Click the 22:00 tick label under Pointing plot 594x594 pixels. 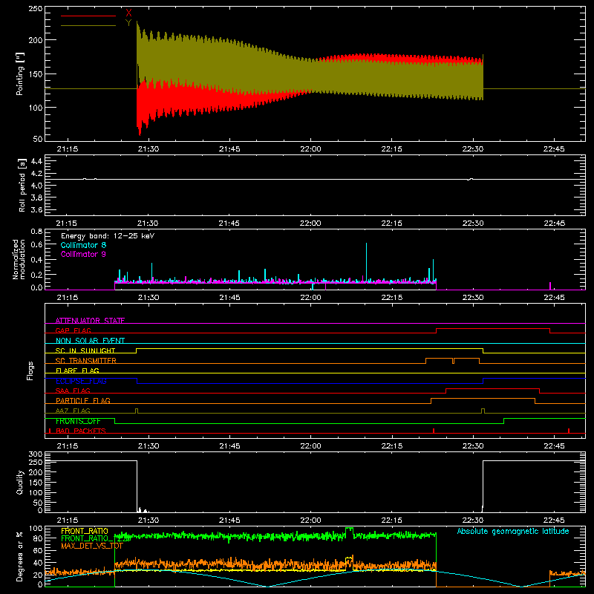point(310,149)
